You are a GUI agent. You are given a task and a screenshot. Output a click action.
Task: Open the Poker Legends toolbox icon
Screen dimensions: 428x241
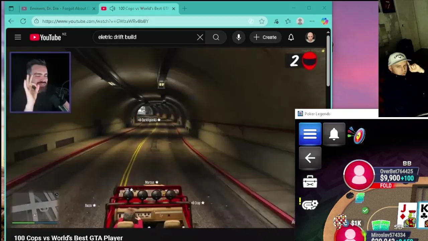point(310,182)
